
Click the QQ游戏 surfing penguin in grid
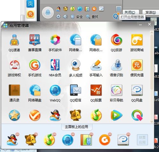(x=55, y=115)
